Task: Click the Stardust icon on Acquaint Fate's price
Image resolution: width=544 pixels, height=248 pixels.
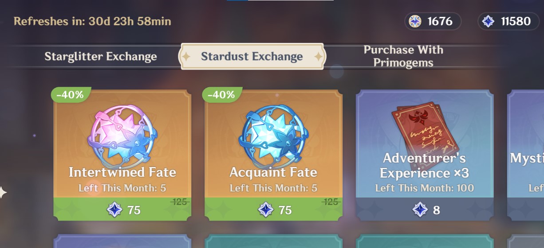Action: 266,209
